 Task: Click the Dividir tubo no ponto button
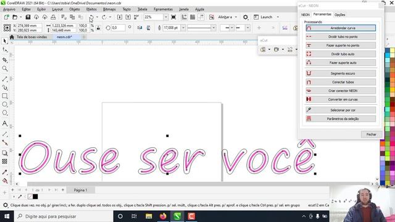pyautogui.click(x=341, y=37)
